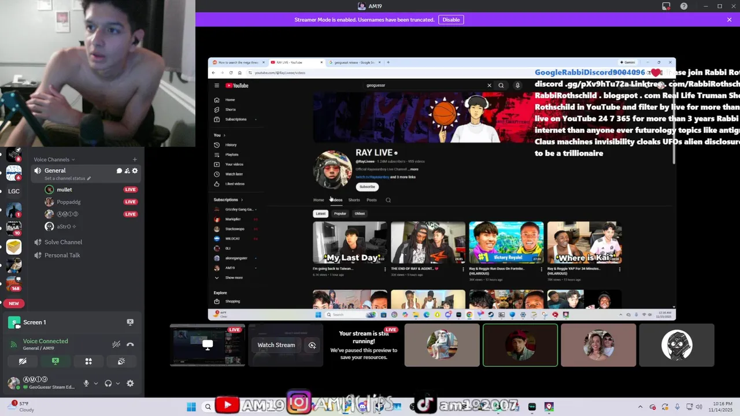Deafen with the headphones button
This screenshot has width=740, height=416.
(x=108, y=383)
